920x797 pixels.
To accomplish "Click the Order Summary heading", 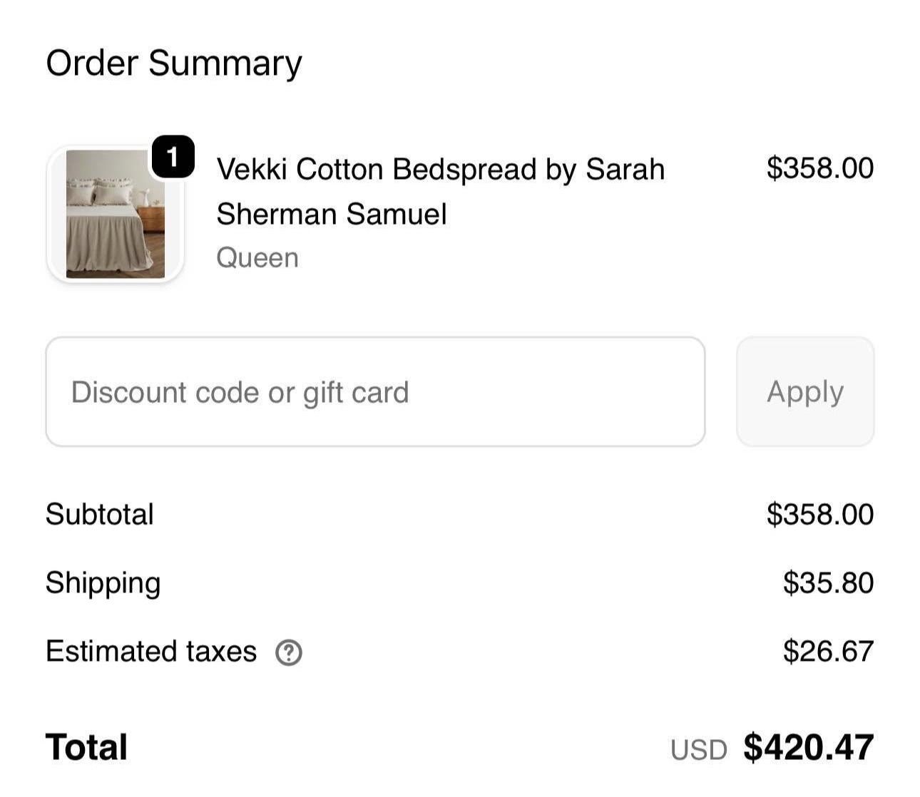I will click(173, 63).
